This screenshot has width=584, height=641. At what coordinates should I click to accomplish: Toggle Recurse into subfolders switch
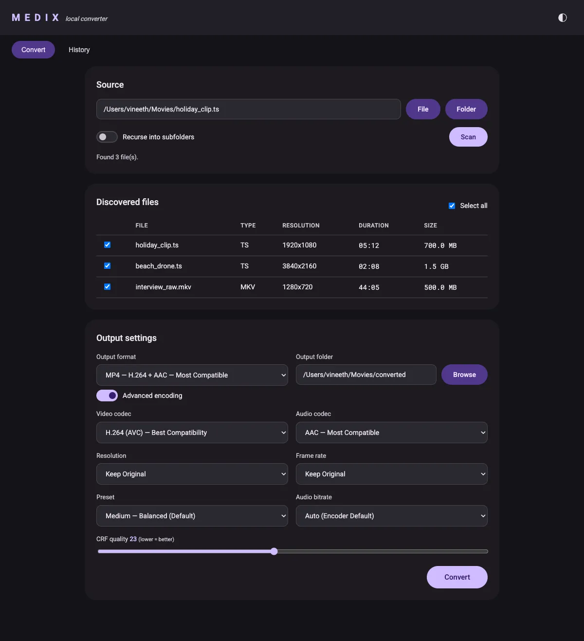click(107, 137)
